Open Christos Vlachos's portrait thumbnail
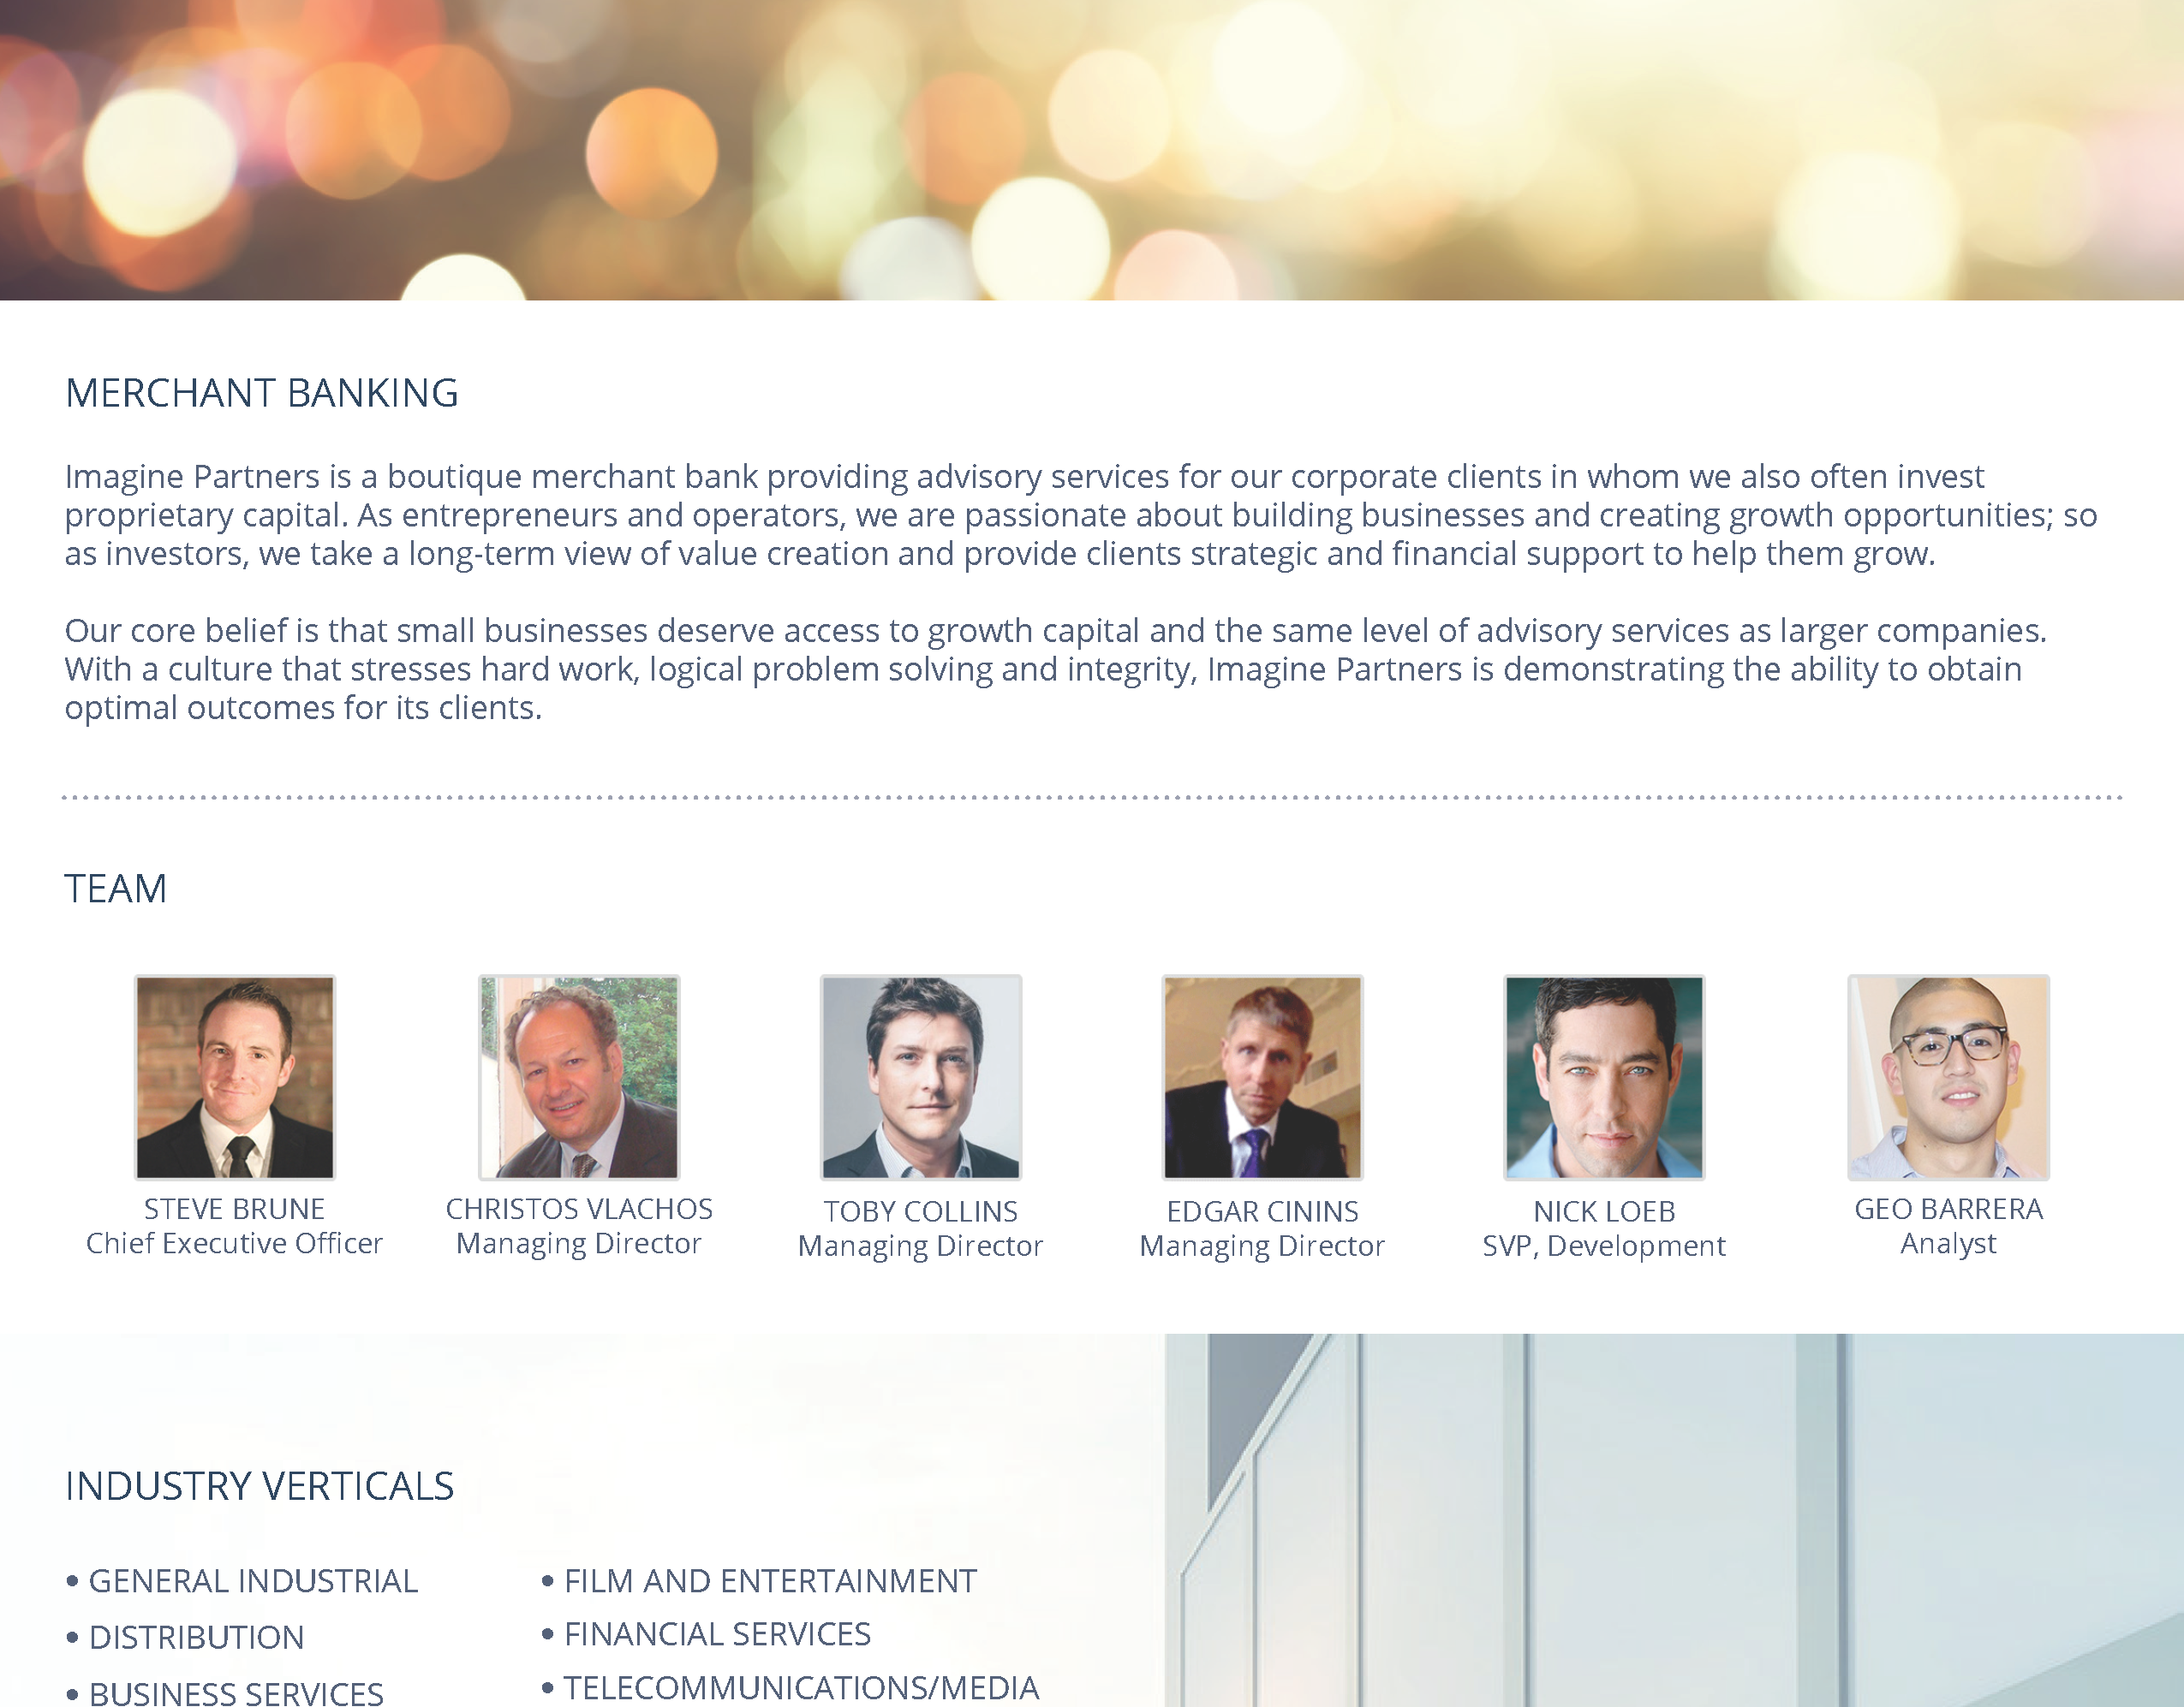The width and height of the screenshot is (2184, 1707). pyautogui.click(x=579, y=1078)
